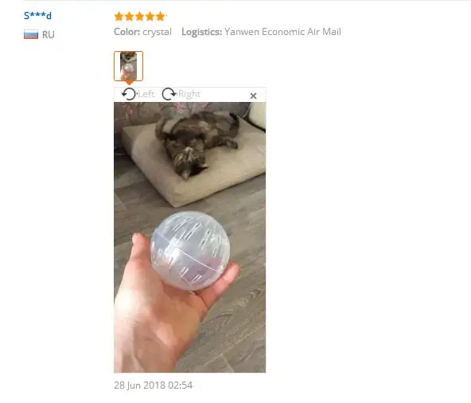Click the orange pointer arrow below the thumbnail
This screenshot has width=471, height=403.
(129, 82)
